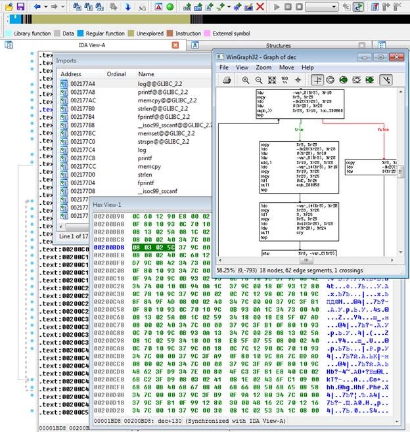Screen dimensions: 410x432
Task: Click the External symbol color swatch
Action: coord(207,33)
